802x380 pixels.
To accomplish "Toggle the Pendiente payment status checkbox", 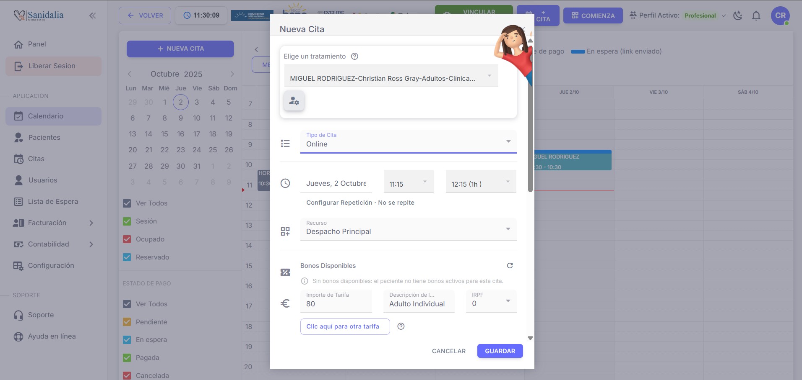I will pyautogui.click(x=127, y=322).
